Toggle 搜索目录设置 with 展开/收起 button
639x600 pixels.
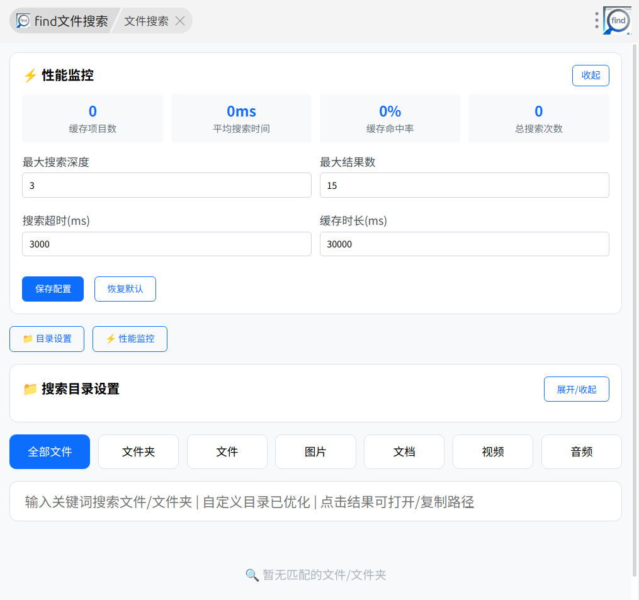576,389
